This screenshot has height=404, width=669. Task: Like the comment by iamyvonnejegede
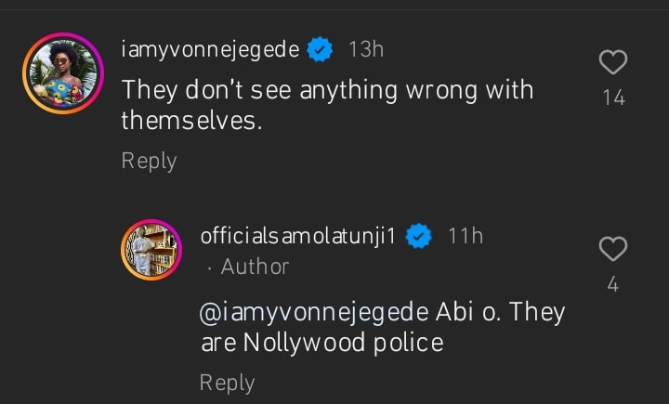tap(613, 62)
